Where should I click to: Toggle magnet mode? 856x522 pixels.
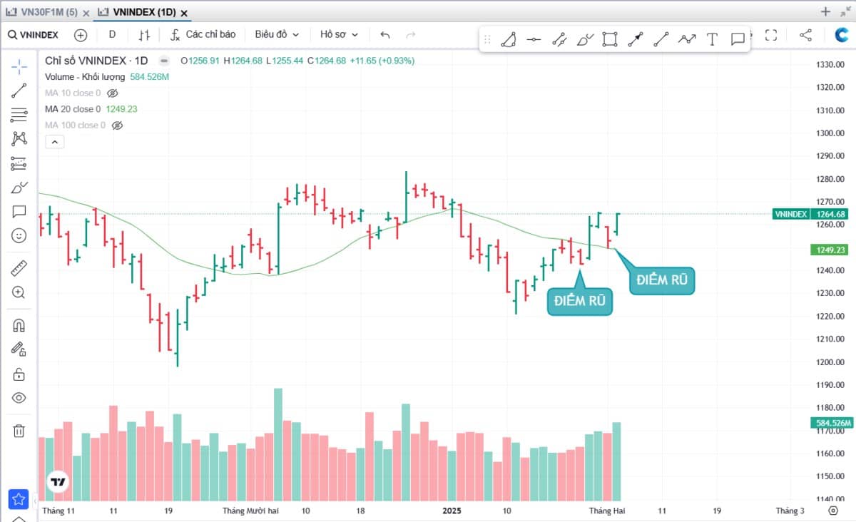click(19, 326)
